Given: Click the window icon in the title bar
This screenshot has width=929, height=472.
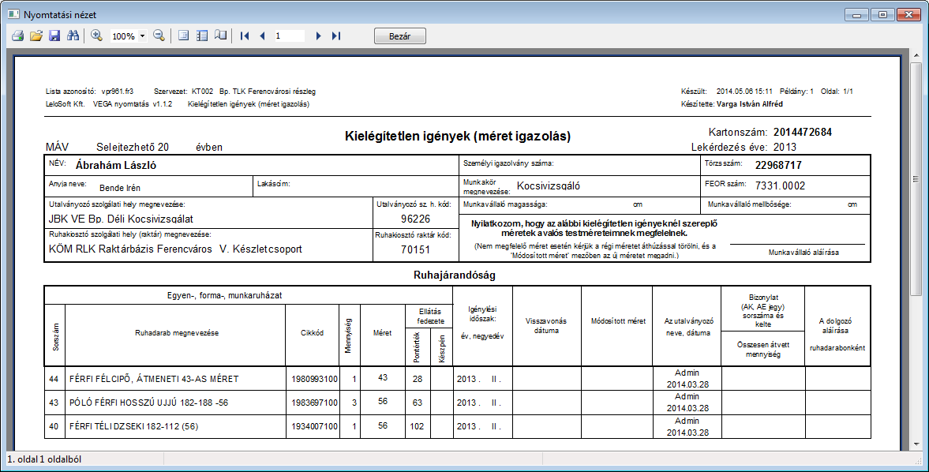Looking at the screenshot, I should (13, 14).
